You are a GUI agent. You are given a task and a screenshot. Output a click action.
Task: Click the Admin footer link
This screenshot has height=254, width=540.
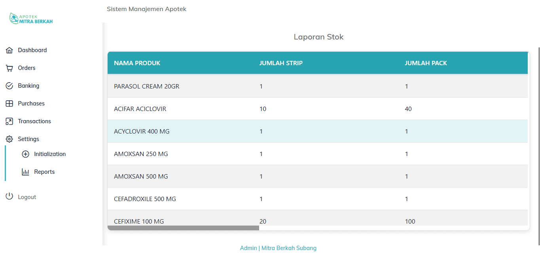pyautogui.click(x=248, y=248)
